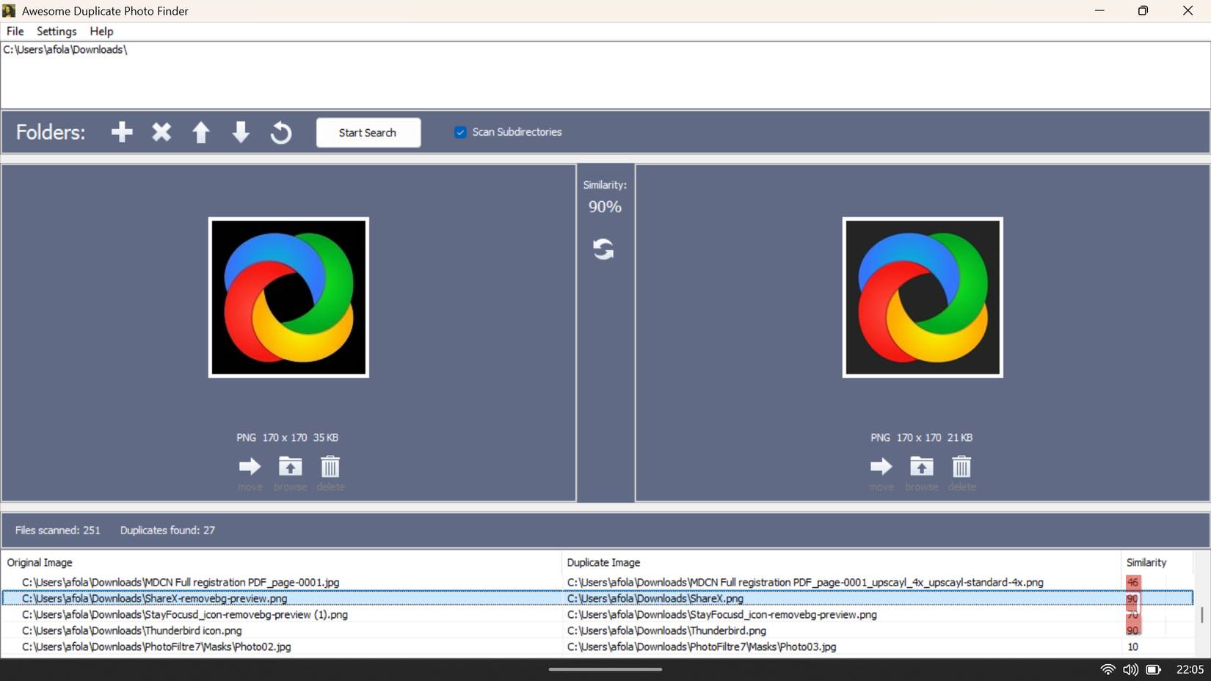Move folder down with the down arrow
1211x681 pixels.
(x=241, y=132)
